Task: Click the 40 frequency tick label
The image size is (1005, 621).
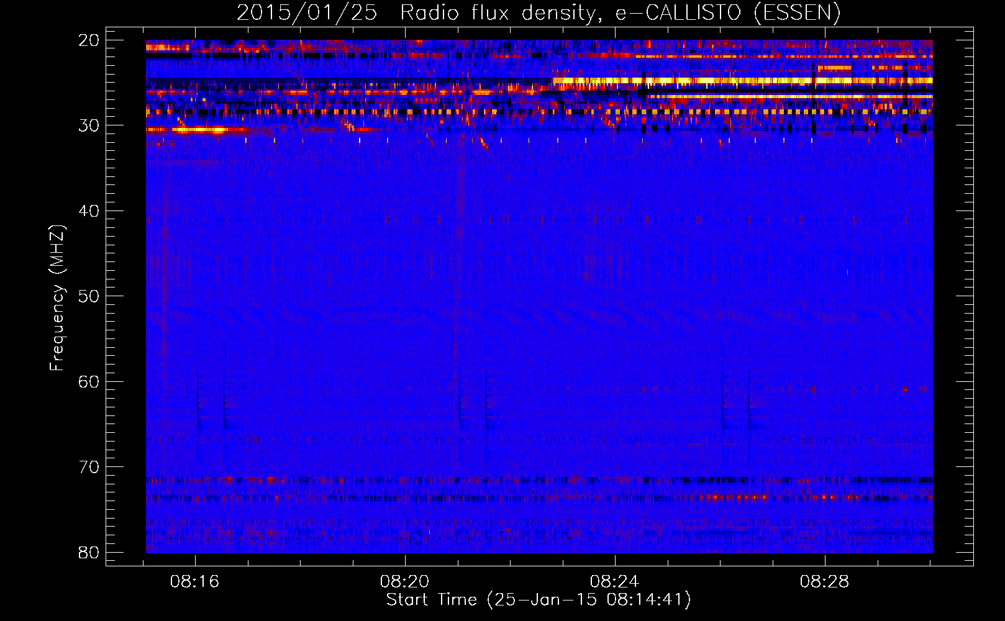Action: (89, 211)
